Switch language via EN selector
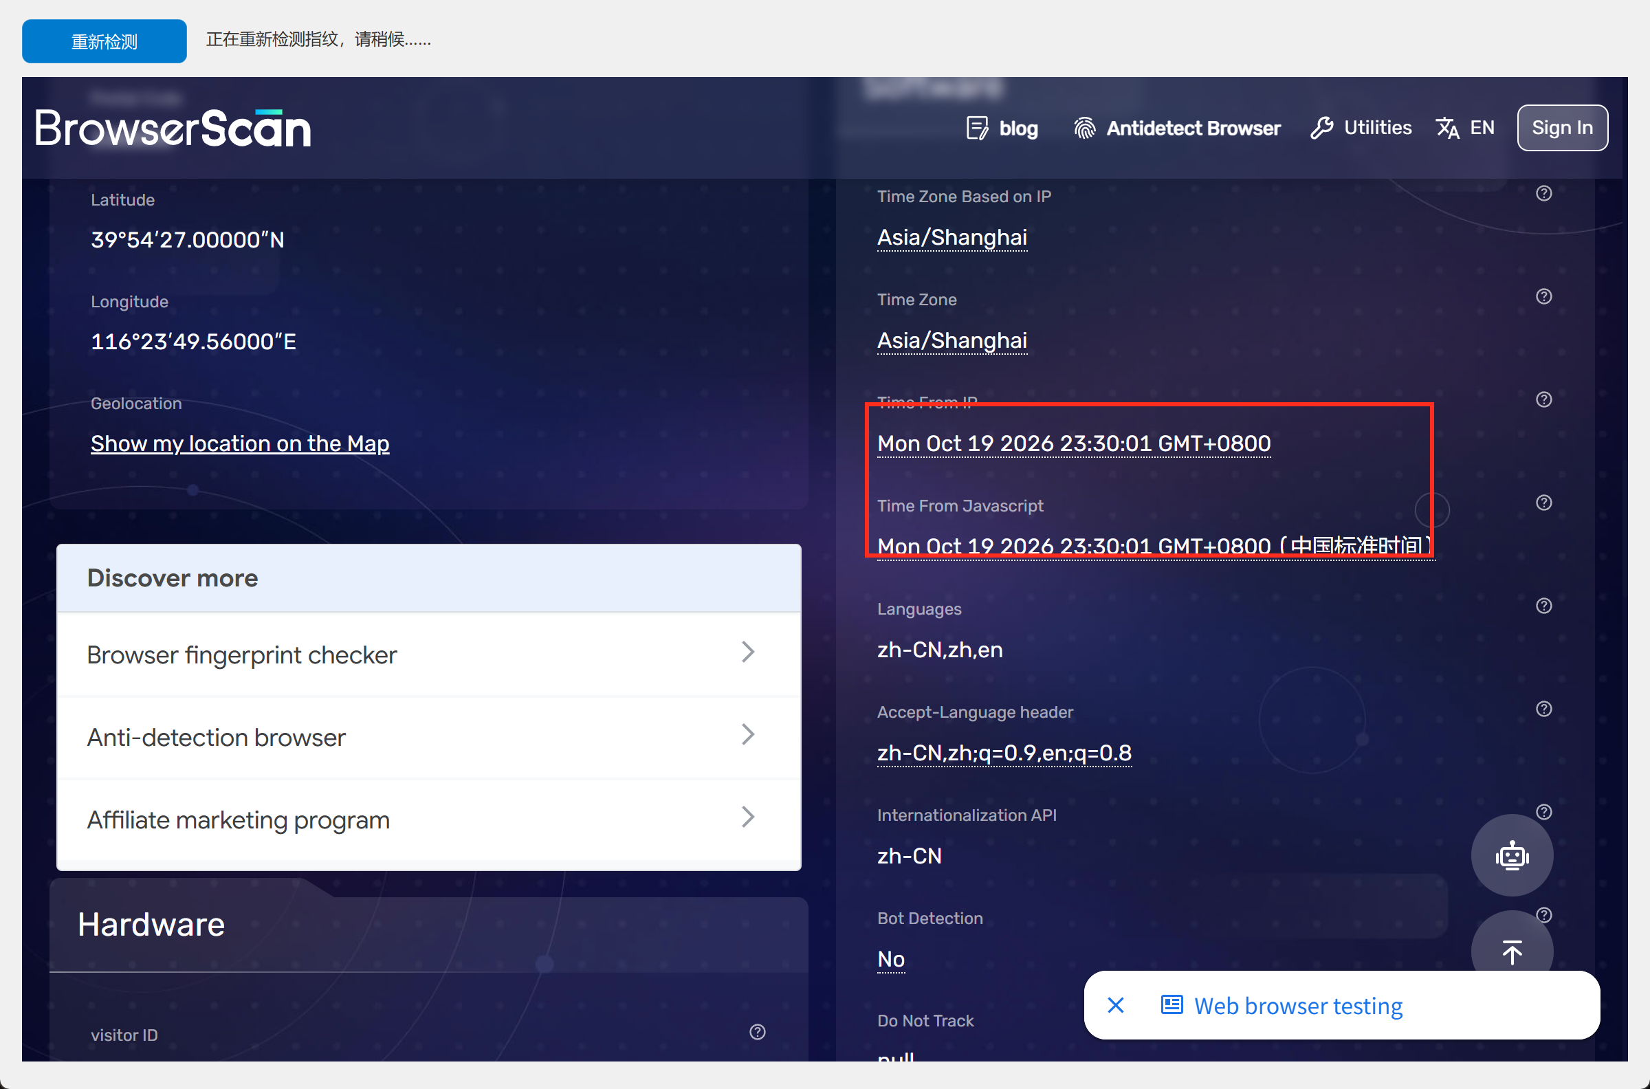The height and width of the screenshot is (1089, 1650). (x=1465, y=128)
